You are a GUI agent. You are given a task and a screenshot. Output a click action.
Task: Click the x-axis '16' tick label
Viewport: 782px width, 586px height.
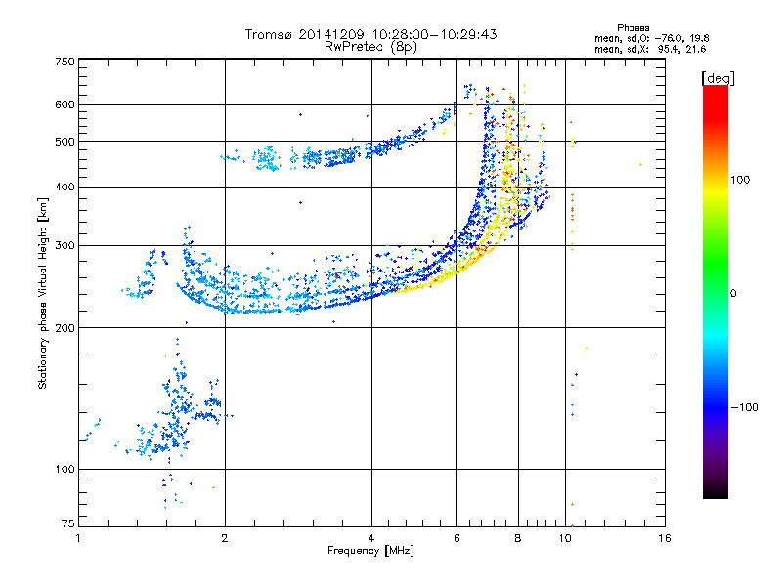665,538
